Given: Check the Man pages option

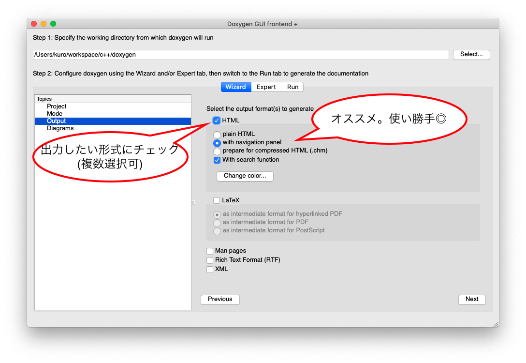Looking at the screenshot, I should tap(210, 251).
